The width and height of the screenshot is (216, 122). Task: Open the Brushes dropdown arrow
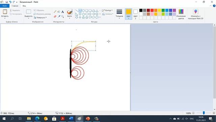(70, 18)
